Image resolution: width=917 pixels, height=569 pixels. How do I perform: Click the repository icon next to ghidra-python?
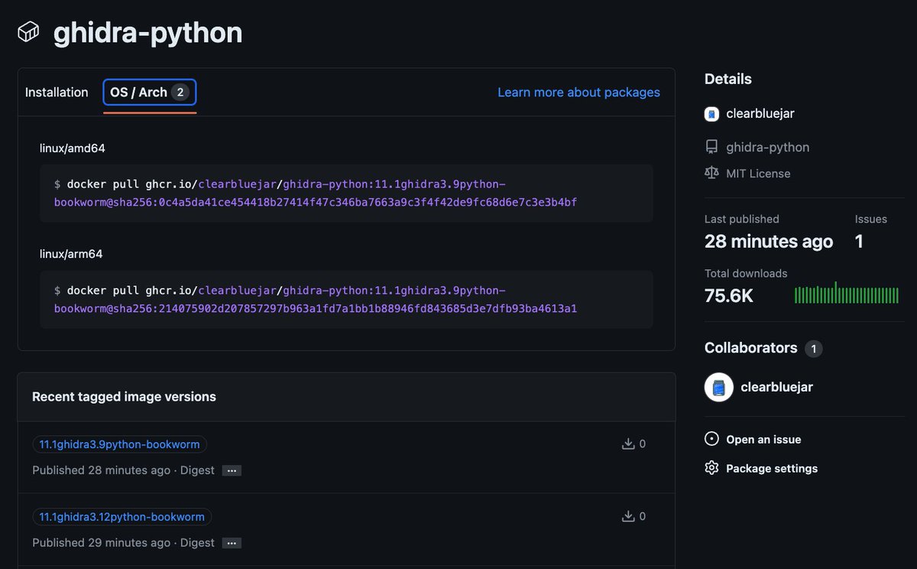click(711, 147)
